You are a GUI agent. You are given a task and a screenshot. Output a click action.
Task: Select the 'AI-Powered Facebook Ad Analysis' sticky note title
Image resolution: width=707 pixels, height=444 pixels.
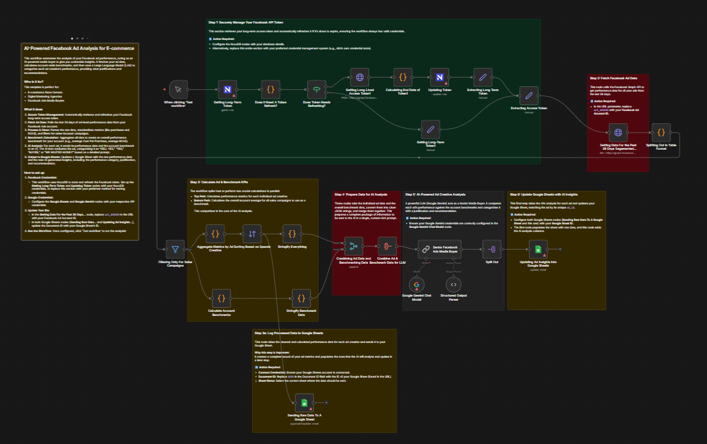(x=79, y=48)
